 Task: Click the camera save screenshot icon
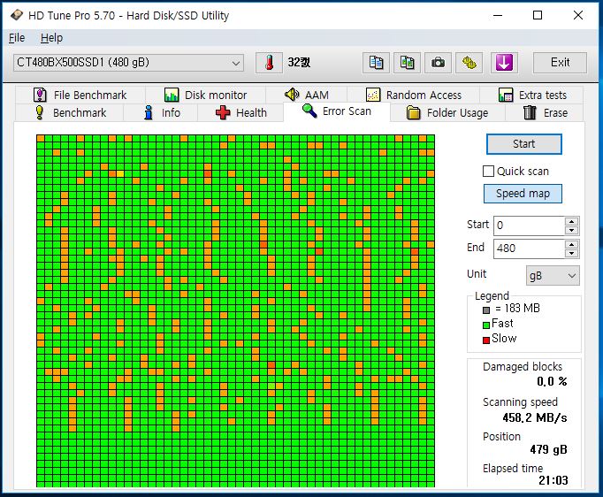(438, 62)
